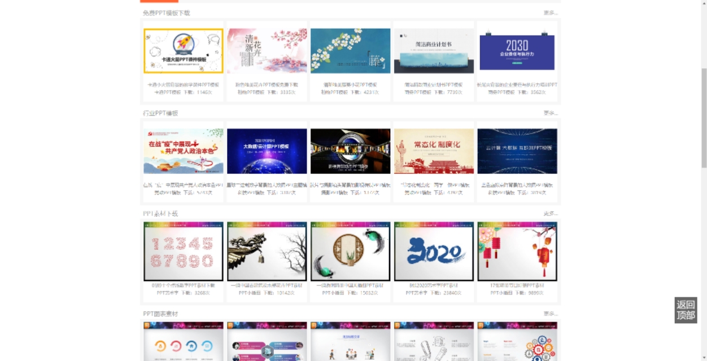Click 更多 next to PPT图表素材
707x361 pixels.
click(x=551, y=314)
